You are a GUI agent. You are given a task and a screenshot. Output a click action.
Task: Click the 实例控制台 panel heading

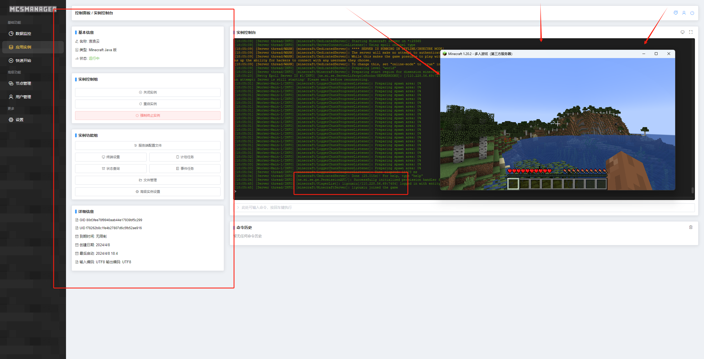(x=246, y=32)
